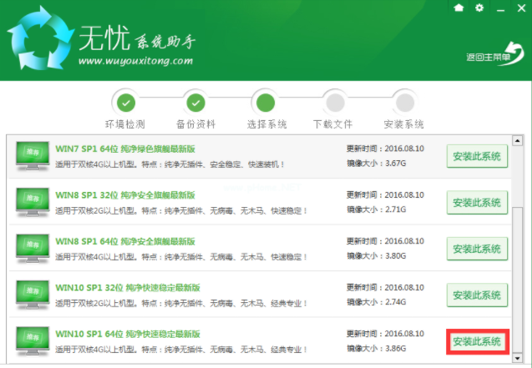Open the home icon in title bar
532x368 pixels.
click(459, 8)
